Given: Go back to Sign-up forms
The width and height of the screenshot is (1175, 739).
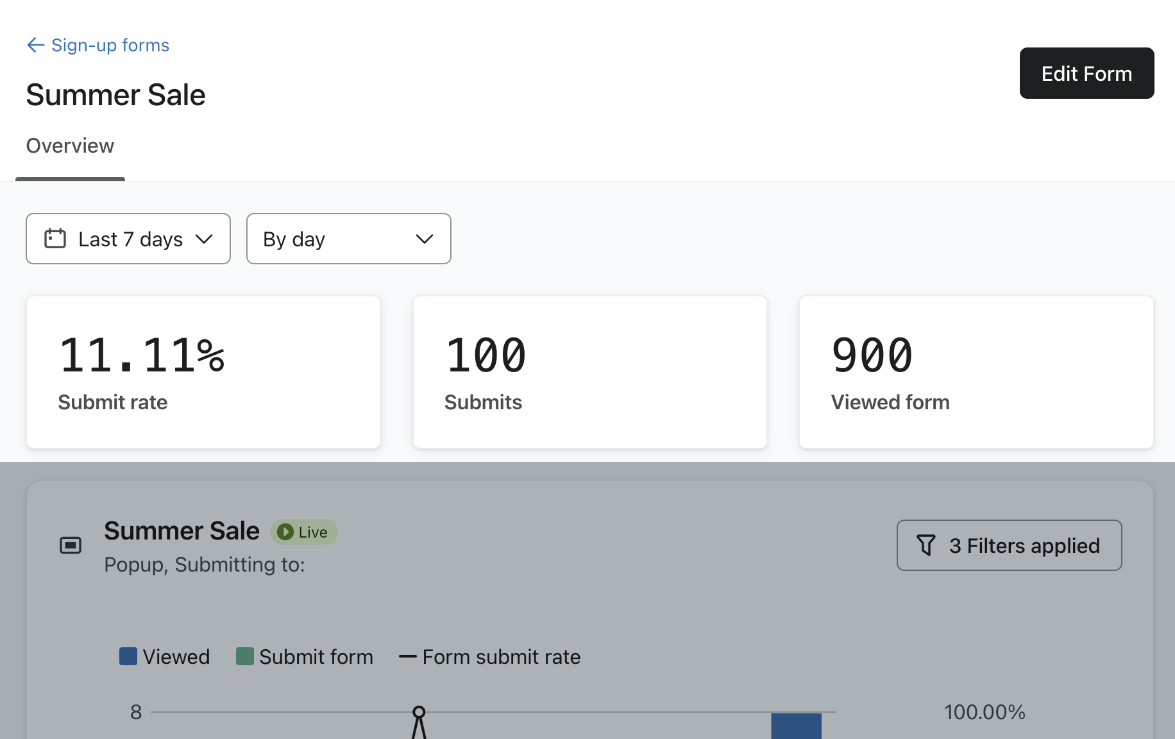Looking at the screenshot, I should tap(110, 45).
